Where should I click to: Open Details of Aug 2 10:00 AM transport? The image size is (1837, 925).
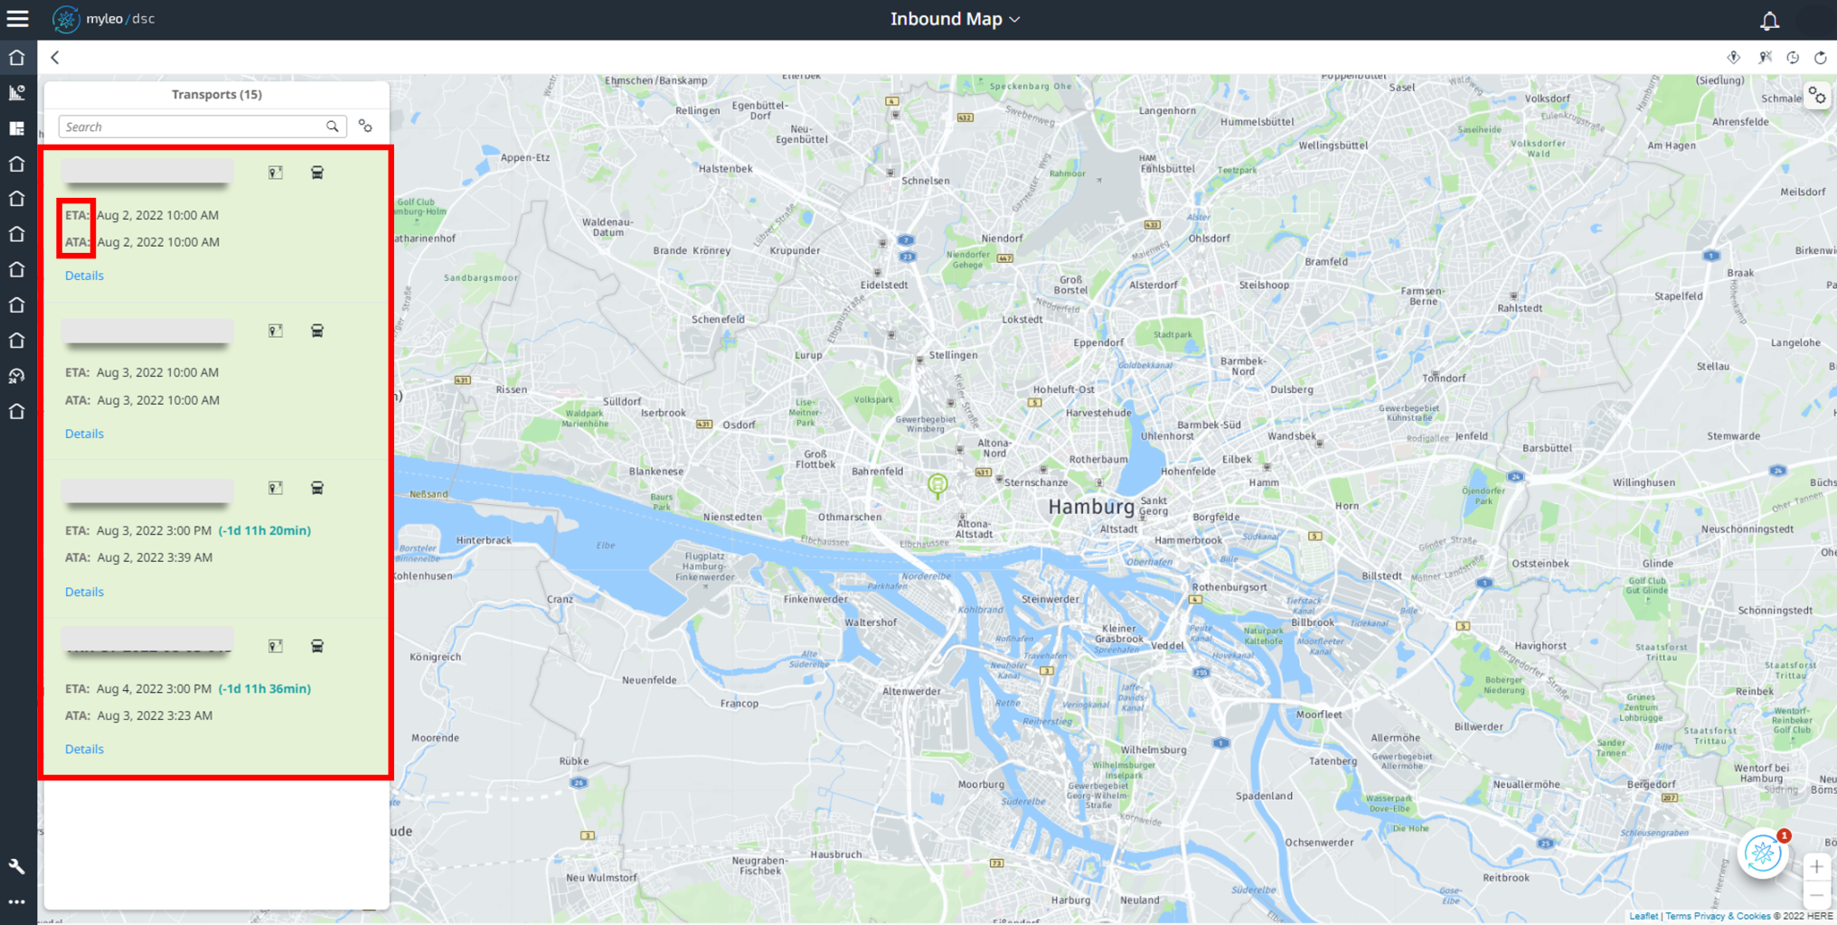coord(84,276)
